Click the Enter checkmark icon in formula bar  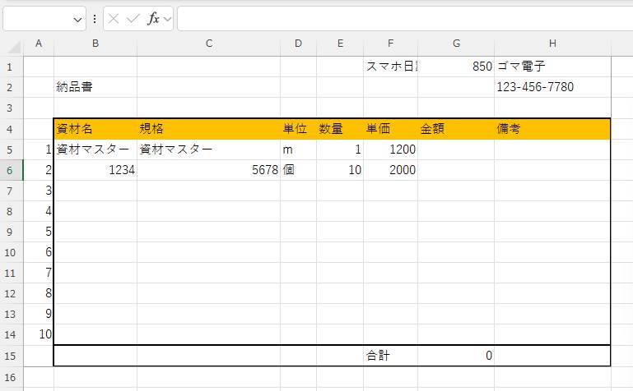coord(133,19)
